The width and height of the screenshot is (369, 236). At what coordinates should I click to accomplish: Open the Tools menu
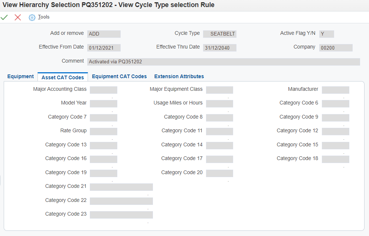click(x=43, y=17)
